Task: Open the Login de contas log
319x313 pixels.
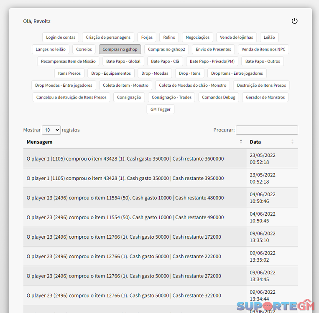Action: 61,37
